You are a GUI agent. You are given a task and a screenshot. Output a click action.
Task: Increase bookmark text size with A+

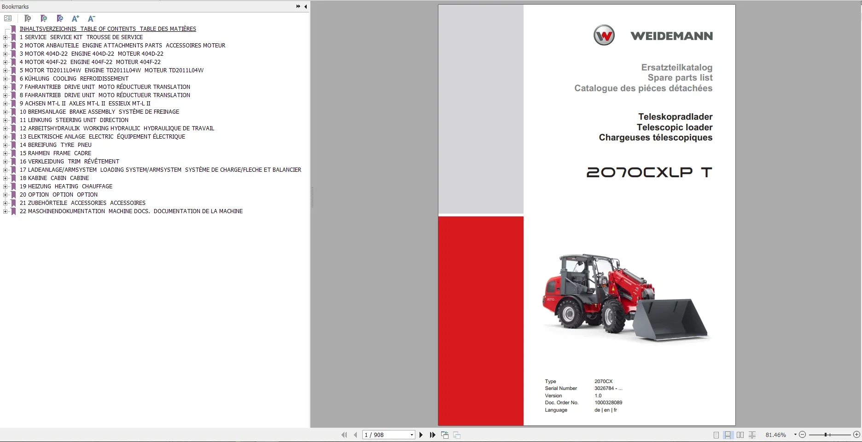tap(76, 18)
